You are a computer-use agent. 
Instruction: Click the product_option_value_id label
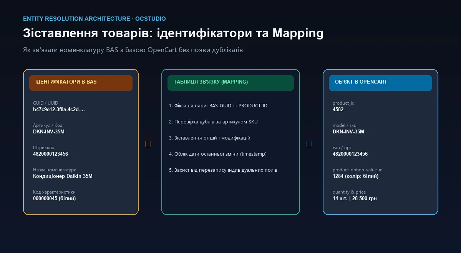tap(358, 170)
